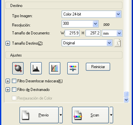Click the scrollbar thumb handle
The image size is (133, 125).
(126, 94)
